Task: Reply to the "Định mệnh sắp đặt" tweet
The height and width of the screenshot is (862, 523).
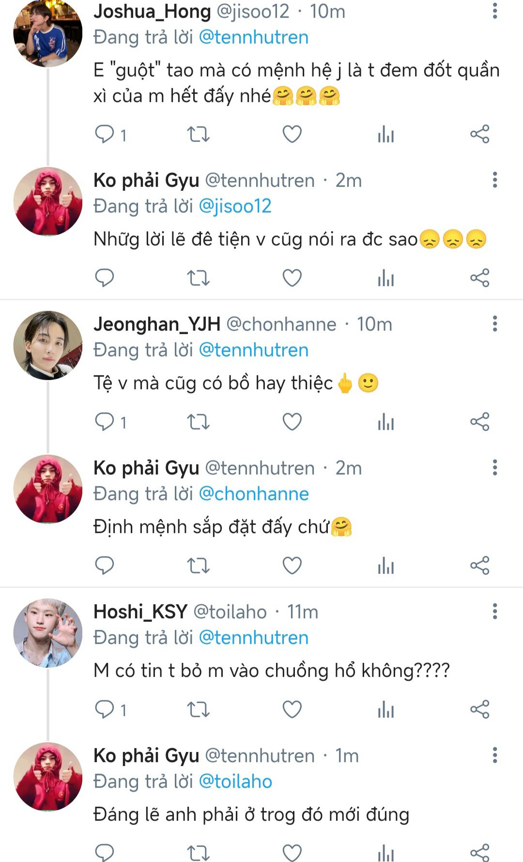Action: tap(105, 565)
